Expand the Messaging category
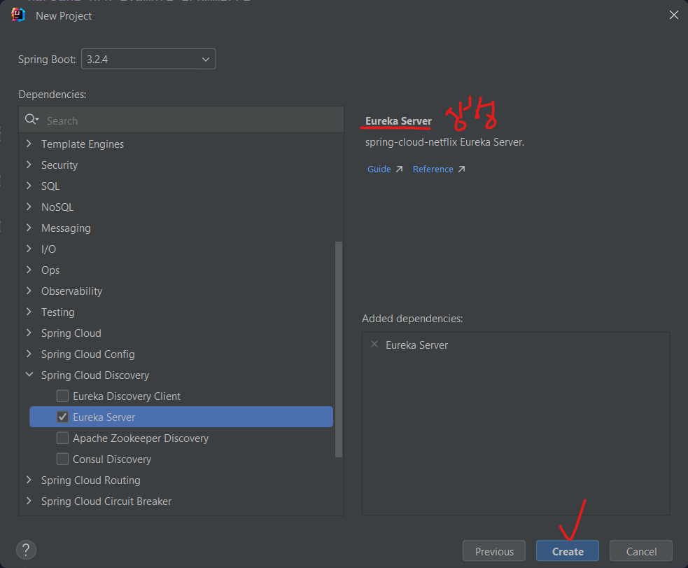This screenshot has height=568, width=688. coord(29,228)
